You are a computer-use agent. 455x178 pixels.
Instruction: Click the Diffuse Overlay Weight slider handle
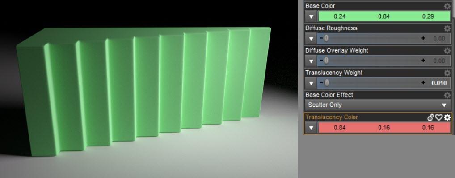click(x=326, y=61)
